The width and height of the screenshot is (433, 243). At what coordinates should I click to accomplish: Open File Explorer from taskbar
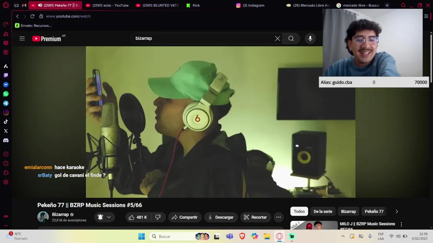pyautogui.click(x=267, y=237)
